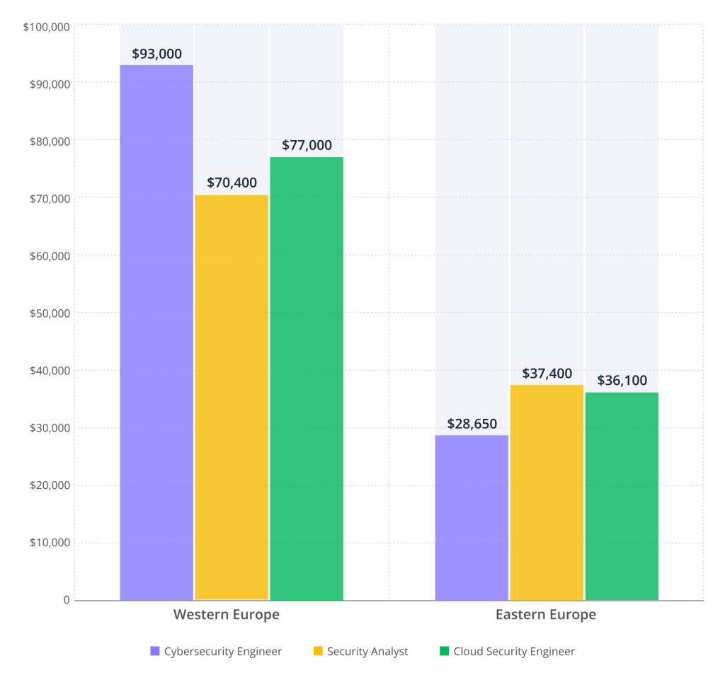The height and width of the screenshot is (687, 725).
Task: Click the Western Europe axis label
Action: tap(227, 614)
